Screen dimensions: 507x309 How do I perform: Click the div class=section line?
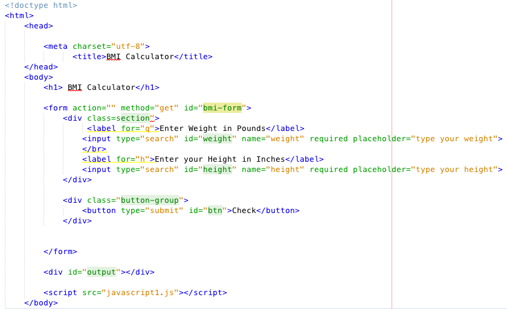coord(111,118)
